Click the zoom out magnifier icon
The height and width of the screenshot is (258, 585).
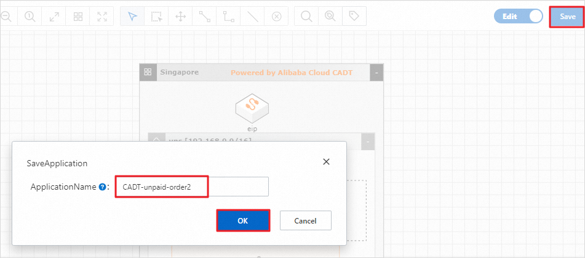(x=6, y=17)
